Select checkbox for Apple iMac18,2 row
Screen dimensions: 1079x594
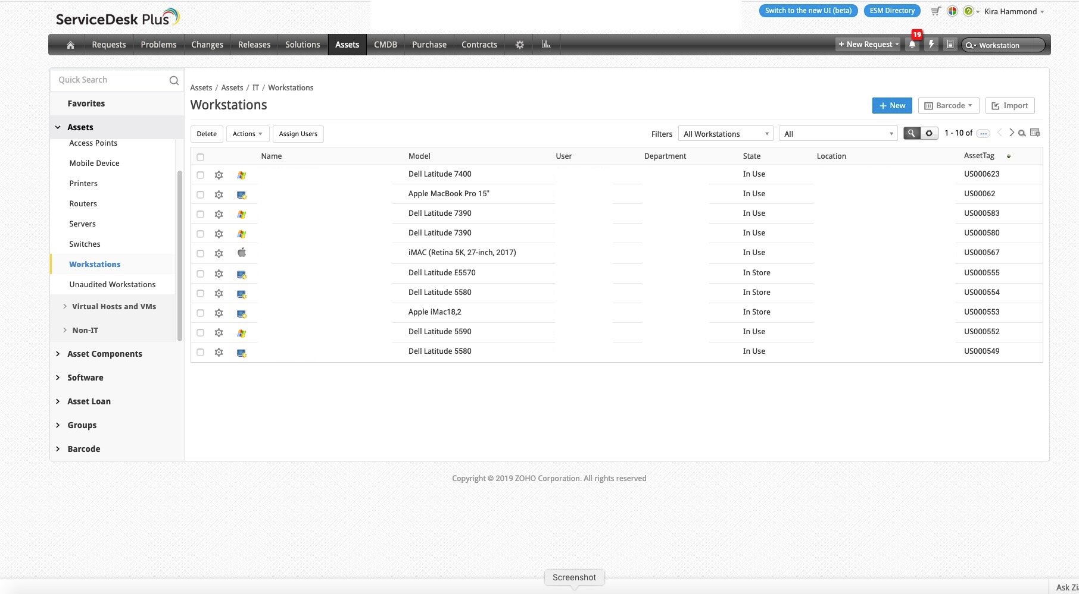click(200, 313)
